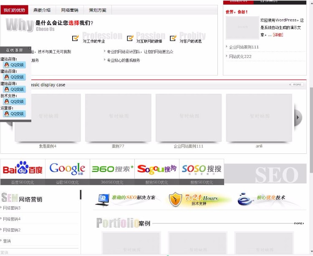Click 专业贴心的售后服务 bullet text
313x256 pixels.
[x=124, y=60]
